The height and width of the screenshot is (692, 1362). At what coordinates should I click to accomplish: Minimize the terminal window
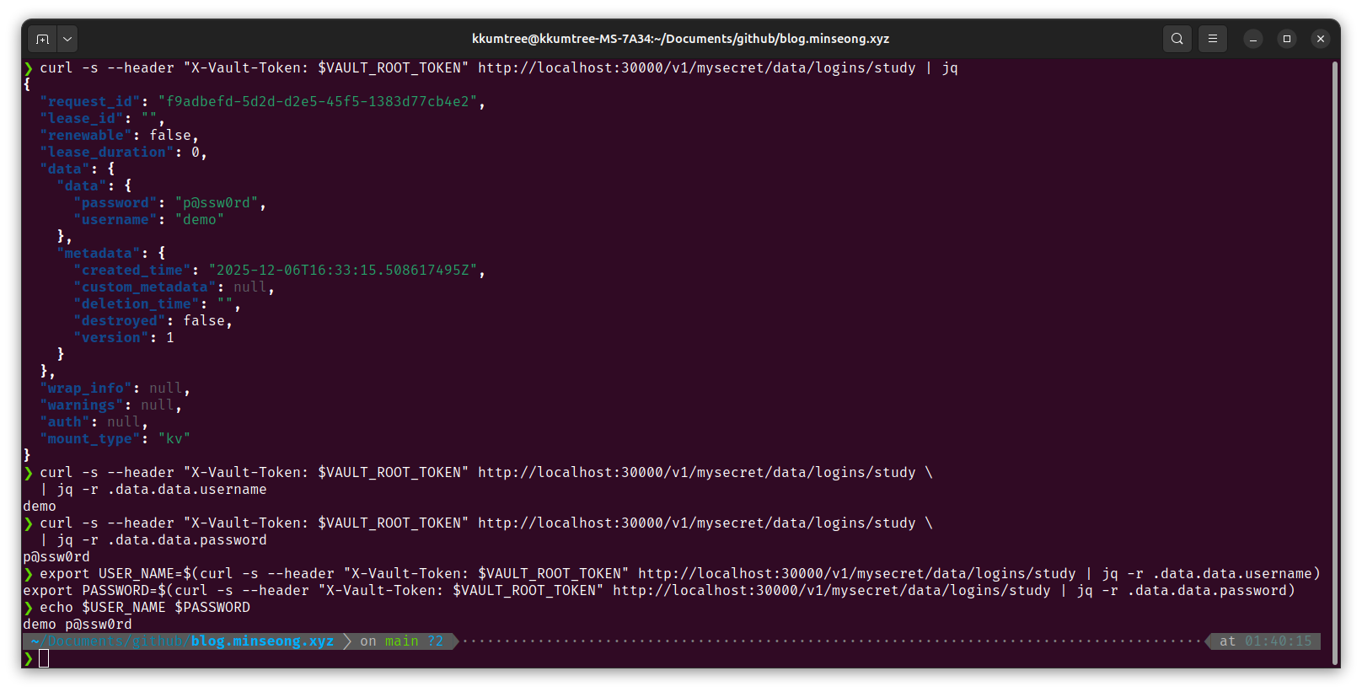pyautogui.click(x=1253, y=39)
